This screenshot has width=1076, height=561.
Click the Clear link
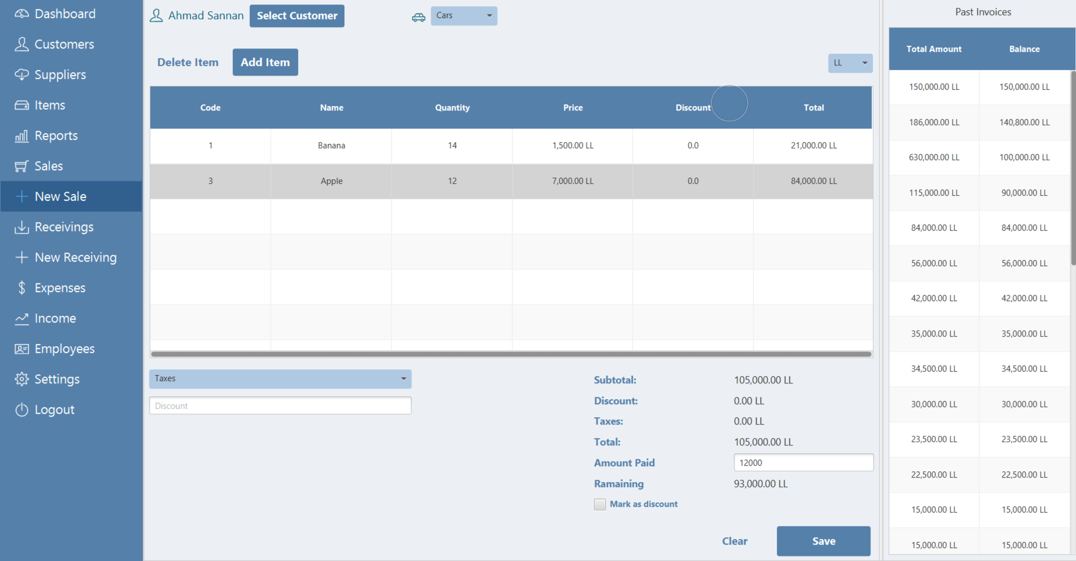pos(734,541)
